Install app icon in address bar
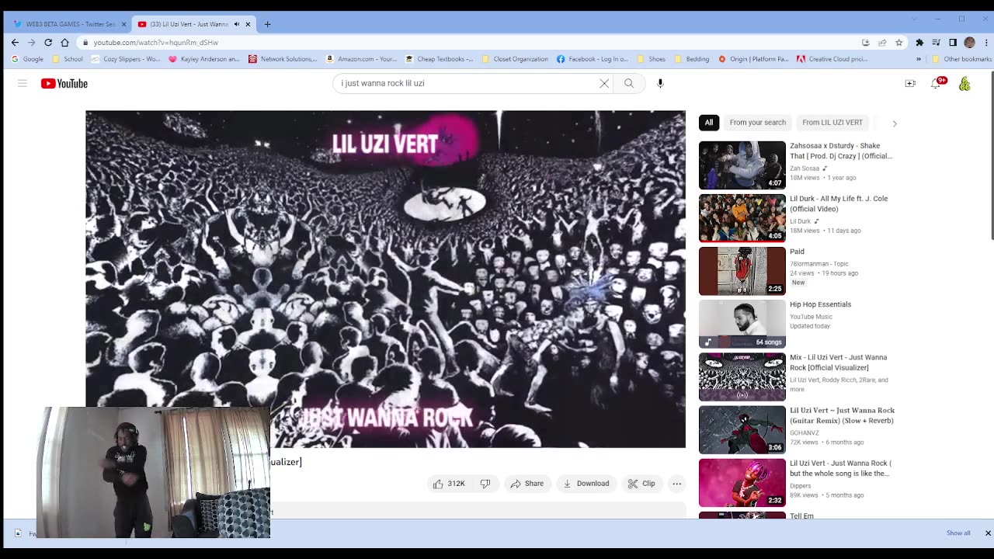 coord(865,43)
